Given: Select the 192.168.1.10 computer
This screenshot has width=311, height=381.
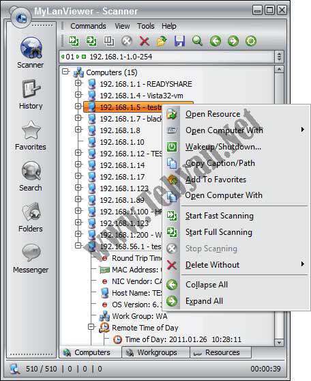Looking at the screenshot, I should (122, 142).
